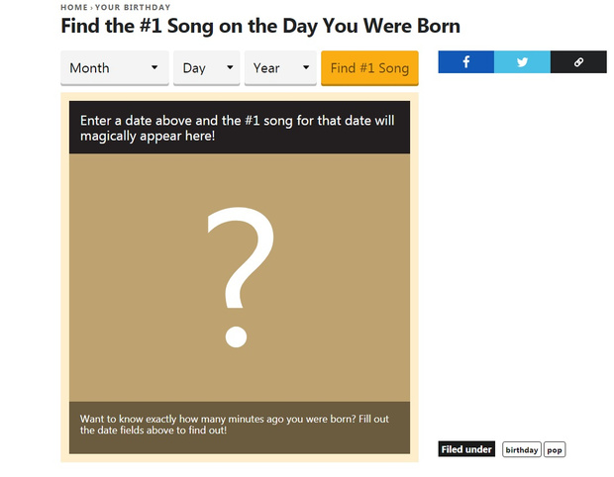The height and width of the screenshot is (477, 614).
Task: Click the page title 'Find the #1 Song' heading
Action: [x=260, y=26]
